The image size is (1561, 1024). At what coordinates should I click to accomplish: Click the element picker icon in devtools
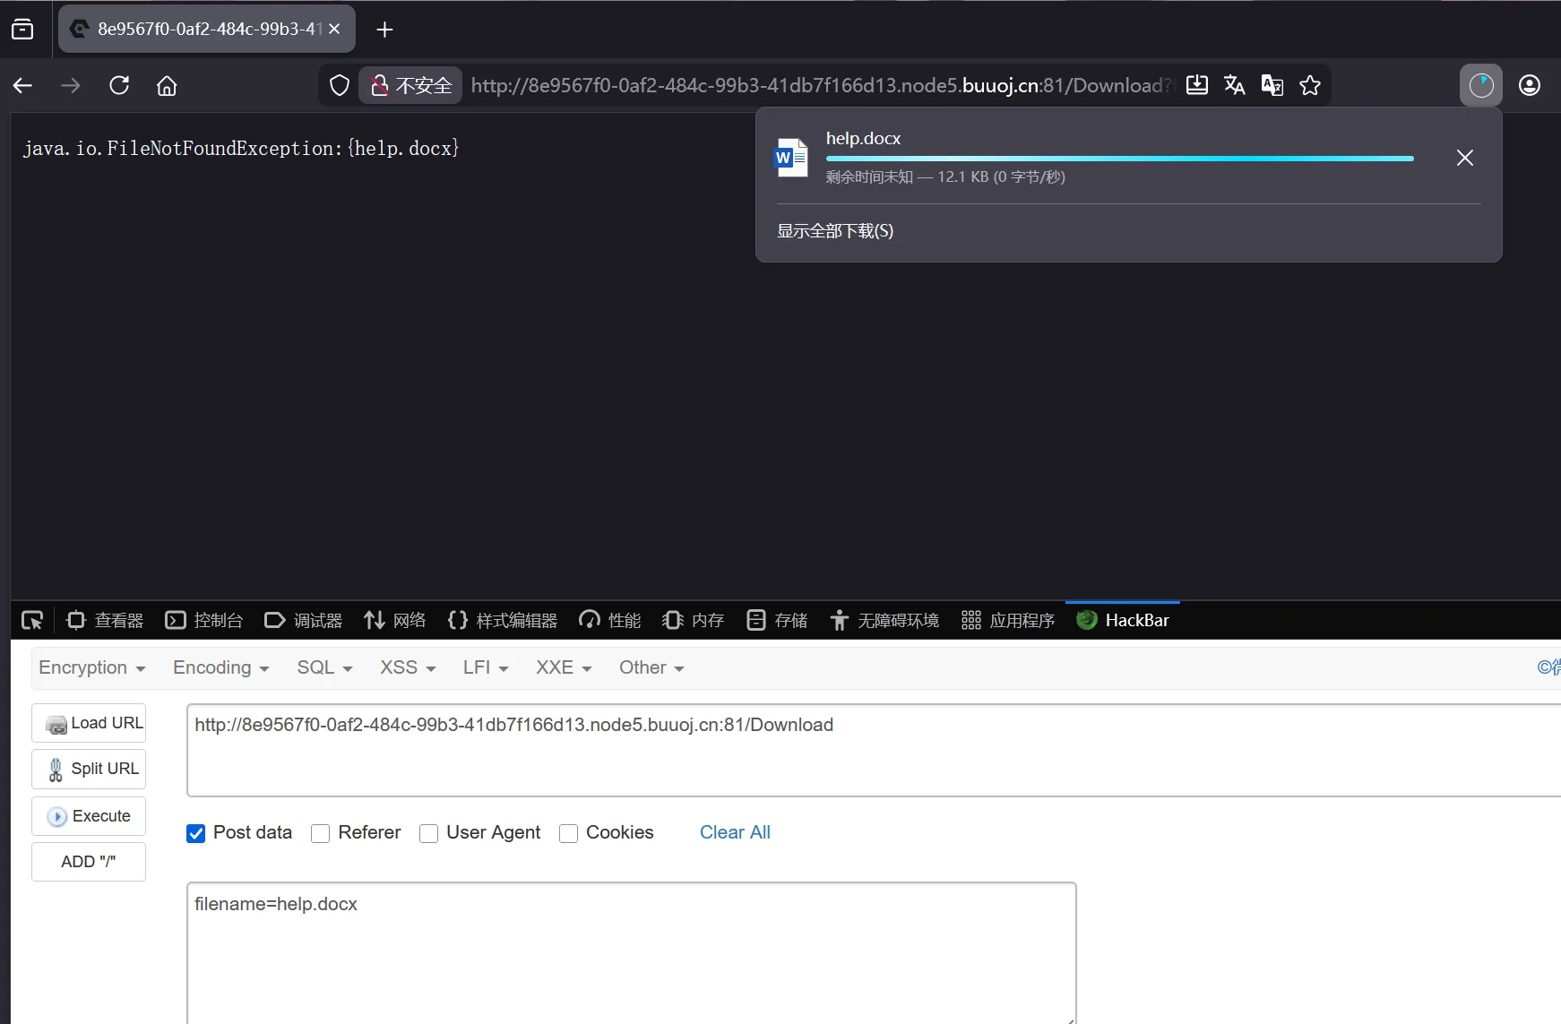[32, 620]
